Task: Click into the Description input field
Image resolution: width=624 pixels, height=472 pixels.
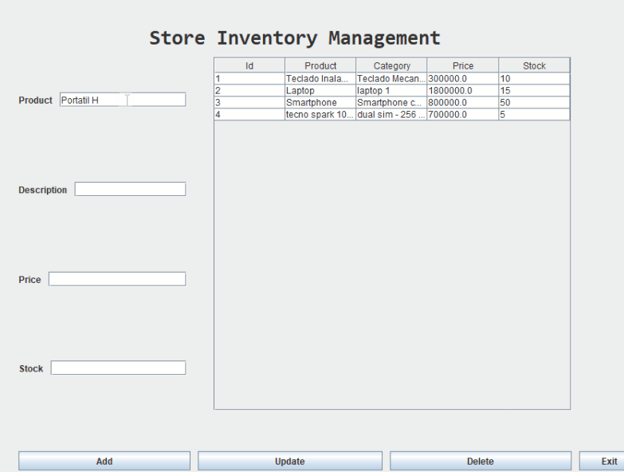Action: pos(130,190)
